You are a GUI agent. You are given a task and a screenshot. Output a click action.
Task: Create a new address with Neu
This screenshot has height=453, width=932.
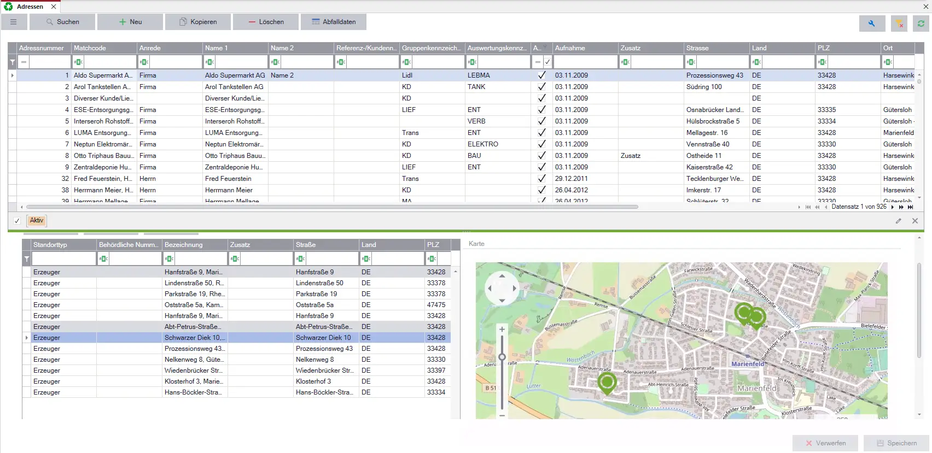tap(130, 22)
